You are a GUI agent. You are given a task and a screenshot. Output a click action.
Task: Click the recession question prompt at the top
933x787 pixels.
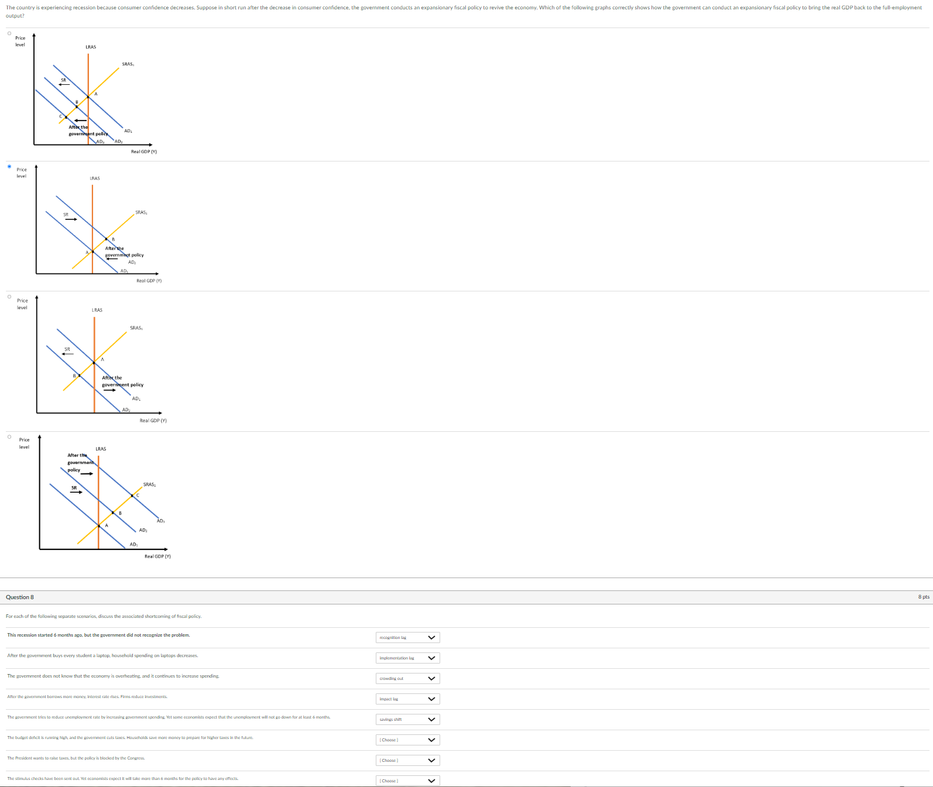coord(464,12)
